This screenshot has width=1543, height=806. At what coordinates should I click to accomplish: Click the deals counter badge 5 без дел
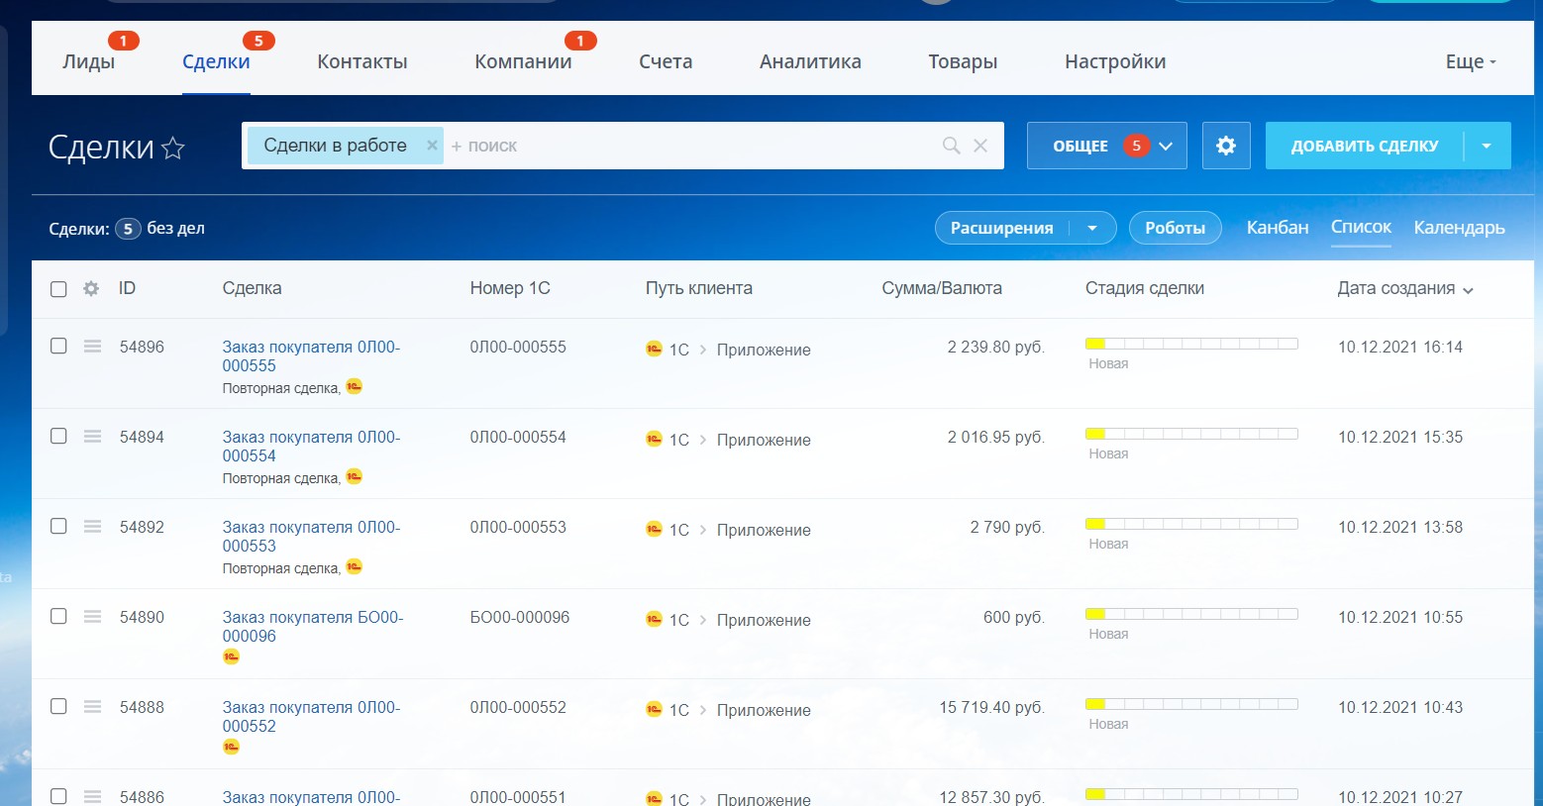coord(128,229)
